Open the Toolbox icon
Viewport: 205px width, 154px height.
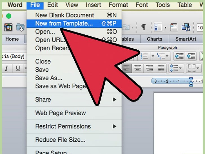(174, 27)
